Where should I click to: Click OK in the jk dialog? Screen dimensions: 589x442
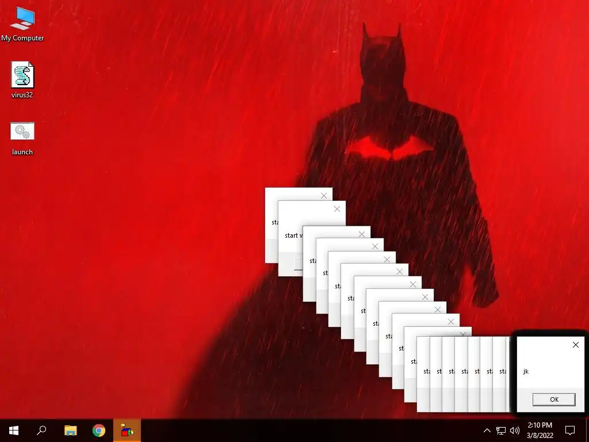click(554, 399)
